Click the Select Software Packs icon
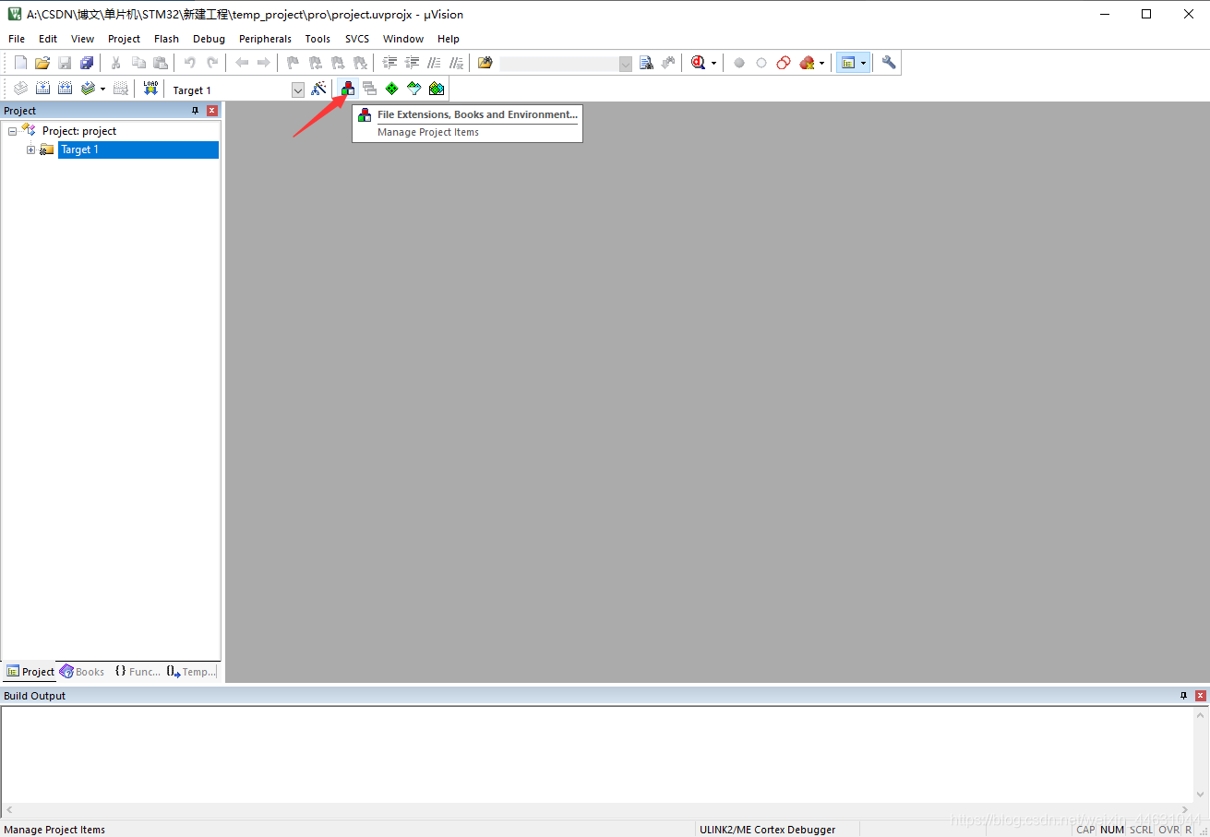Screen dimensions: 1210x837 tap(414, 89)
